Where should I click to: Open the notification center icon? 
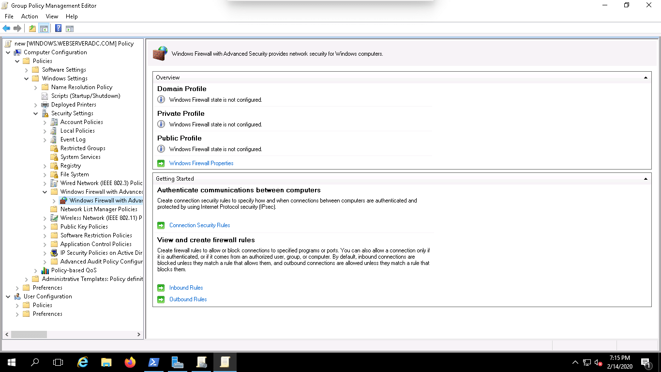[x=646, y=362]
